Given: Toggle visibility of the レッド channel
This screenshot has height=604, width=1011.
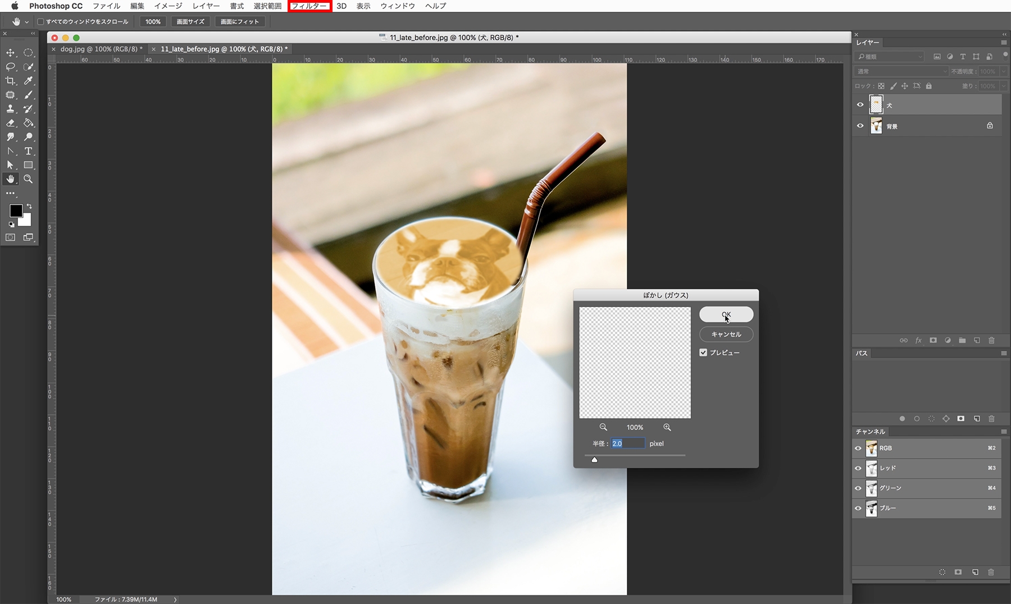Looking at the screenshot, I should tap(858, 468).
